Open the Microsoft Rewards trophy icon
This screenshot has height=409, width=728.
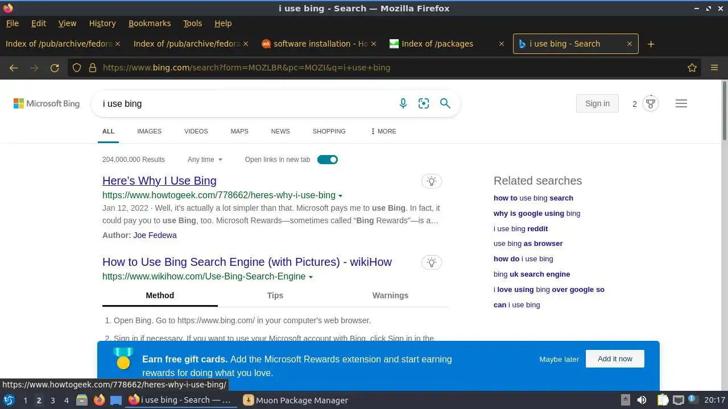coord(651,103)
